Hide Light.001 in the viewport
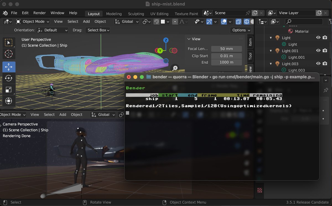Screen dimensions: 332x206 click(x=319, y=51)
